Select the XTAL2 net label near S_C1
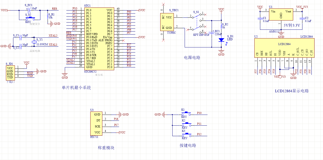Viewport: 323px width, 160px height. tap(53, 36)
